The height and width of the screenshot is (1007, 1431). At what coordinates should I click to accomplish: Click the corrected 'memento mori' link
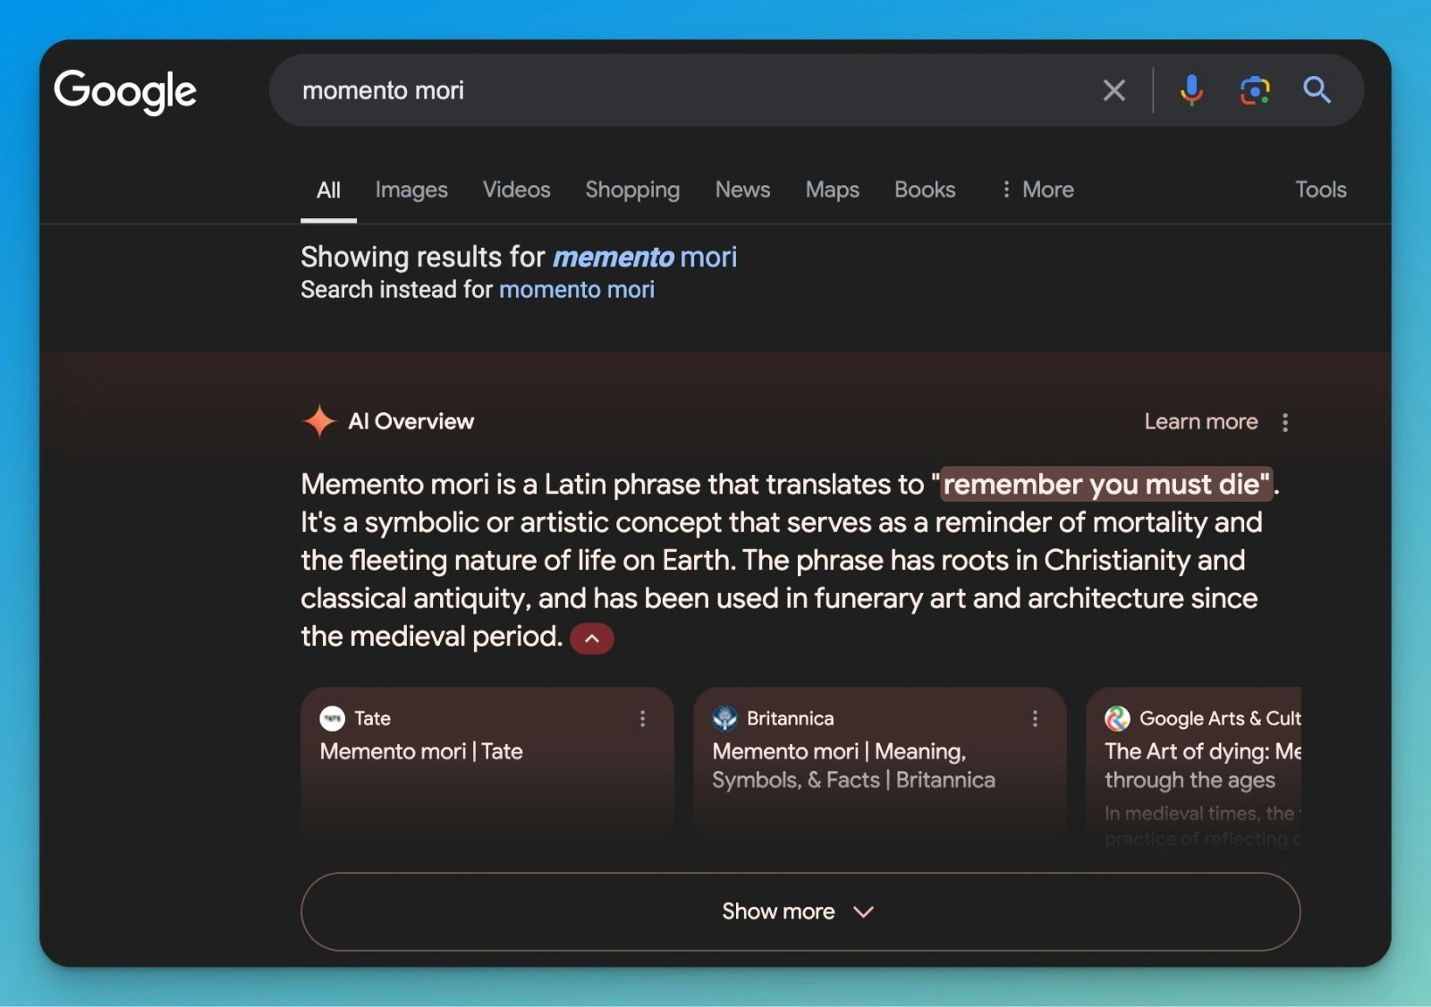point(645,258)
